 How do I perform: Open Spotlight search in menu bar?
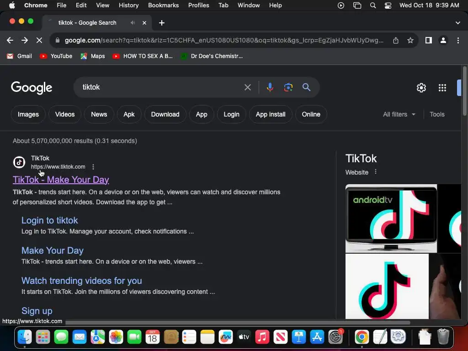[373, 5]
